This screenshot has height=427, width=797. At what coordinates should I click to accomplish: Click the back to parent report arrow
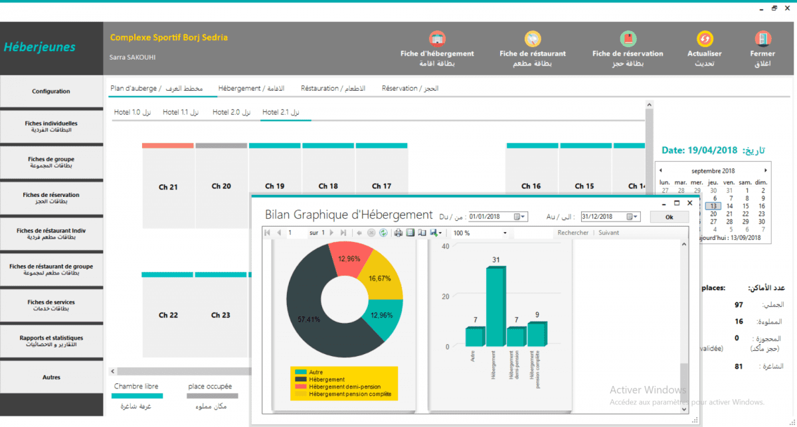[x=360, y=233]
